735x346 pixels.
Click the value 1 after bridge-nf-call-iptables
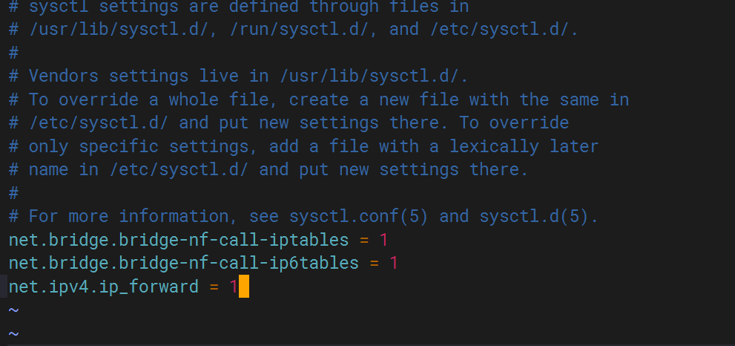point(383,240)
